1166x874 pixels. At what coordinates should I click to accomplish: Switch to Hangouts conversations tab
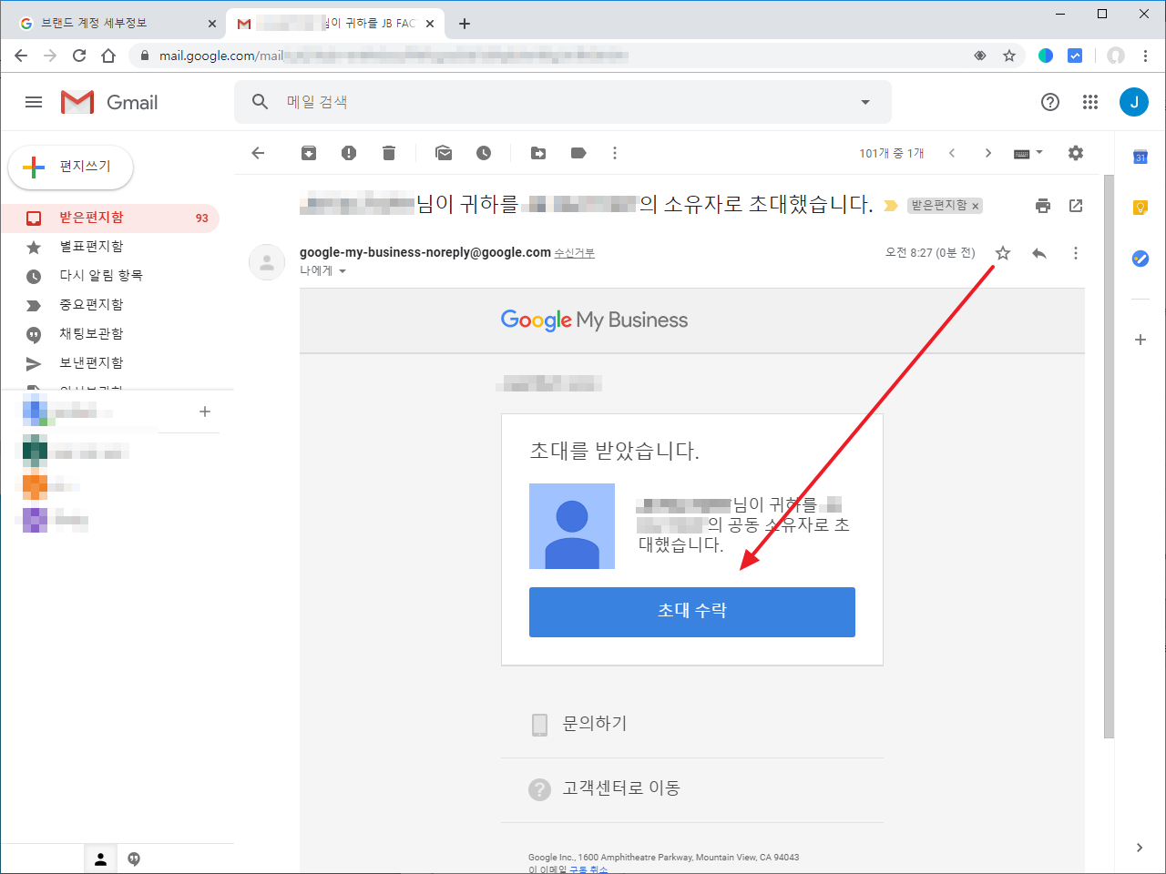[134, 859]
